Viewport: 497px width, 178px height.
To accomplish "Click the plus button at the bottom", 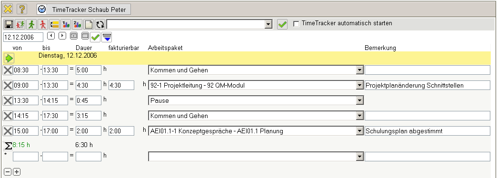I will tap(17, 172).
